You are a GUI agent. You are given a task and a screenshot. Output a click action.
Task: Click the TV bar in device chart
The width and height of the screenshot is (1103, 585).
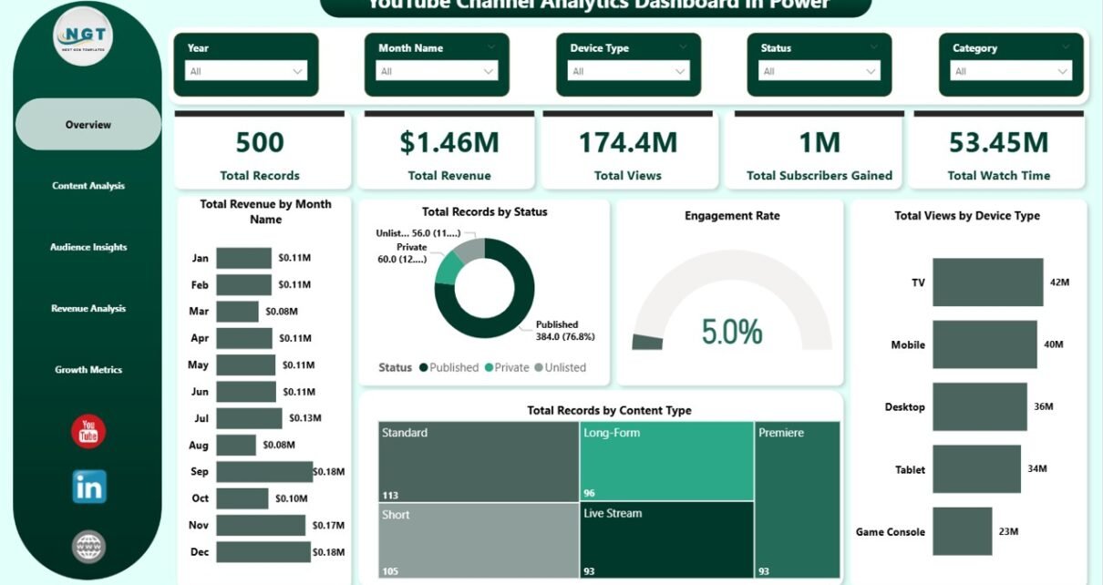tap(987, 282)
